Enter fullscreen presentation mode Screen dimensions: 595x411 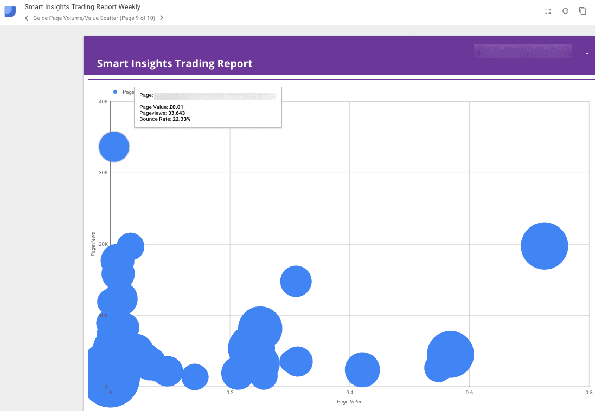pyautogui.click(x=548, y=11)
